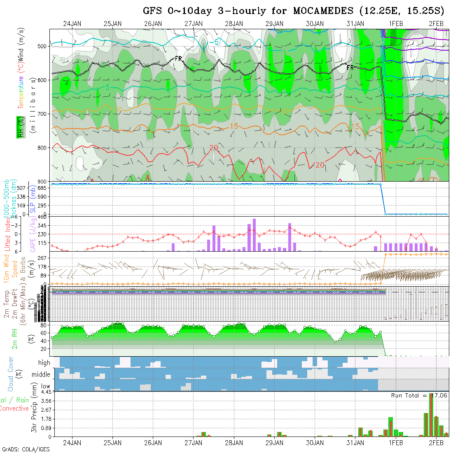Click the 'SLP (mb)' axis label

pos(33,199)
